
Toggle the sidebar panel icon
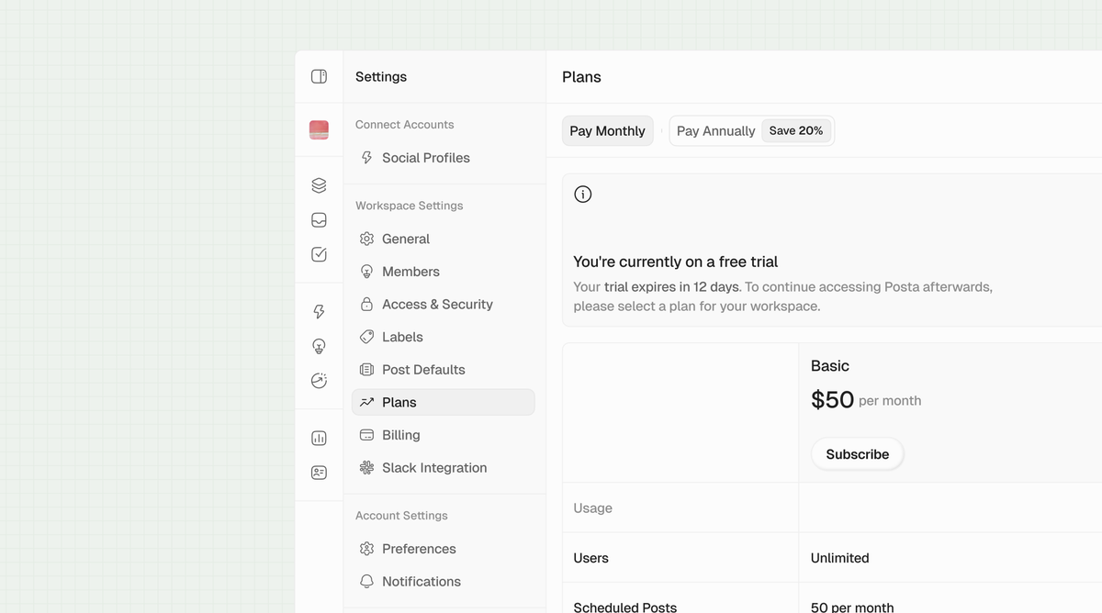click(x=319, y=76)
